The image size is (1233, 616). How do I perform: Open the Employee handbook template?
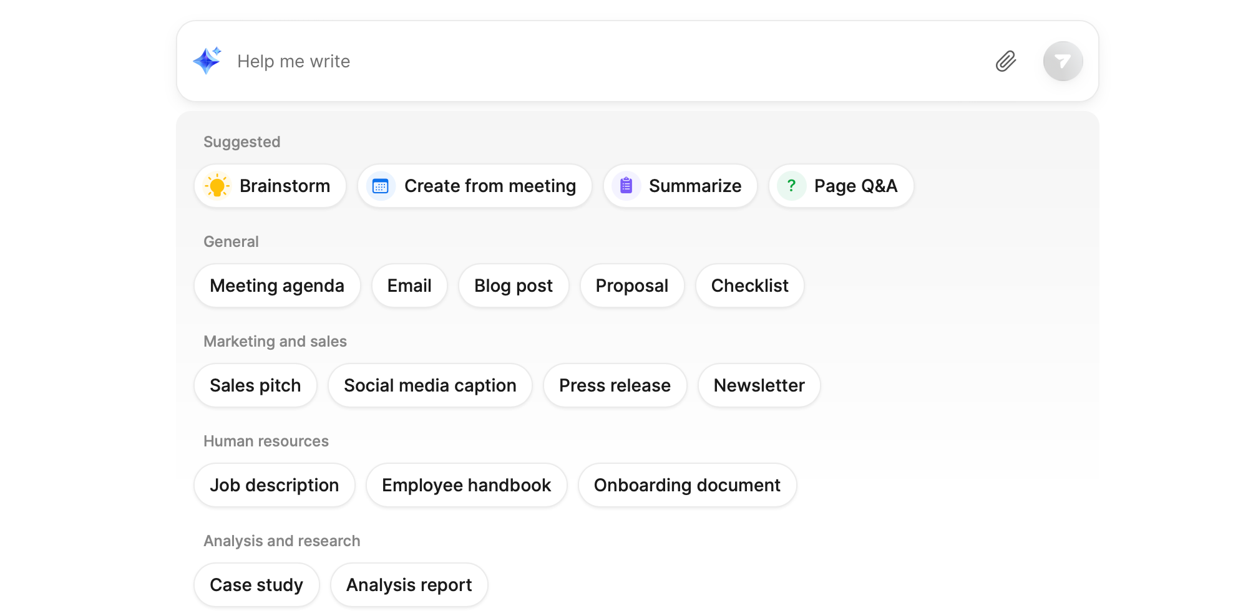point(466,485)
